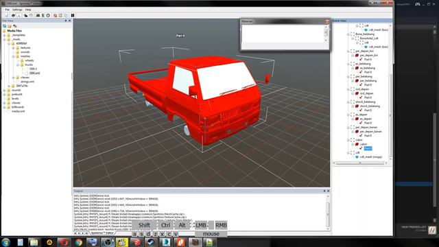Viewport: 439px width, 247px height.
Task: Open OBS from the taskbar
Action: (x=108, y=242)
